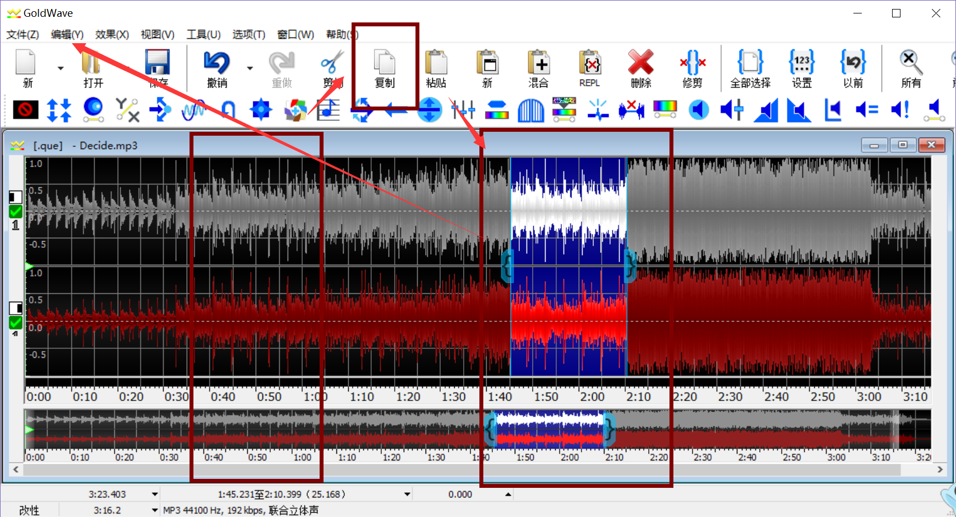Expand the selection range dropdown in status bar
Viewport: 956px width, 517px height.
click(x=408, y=495)
